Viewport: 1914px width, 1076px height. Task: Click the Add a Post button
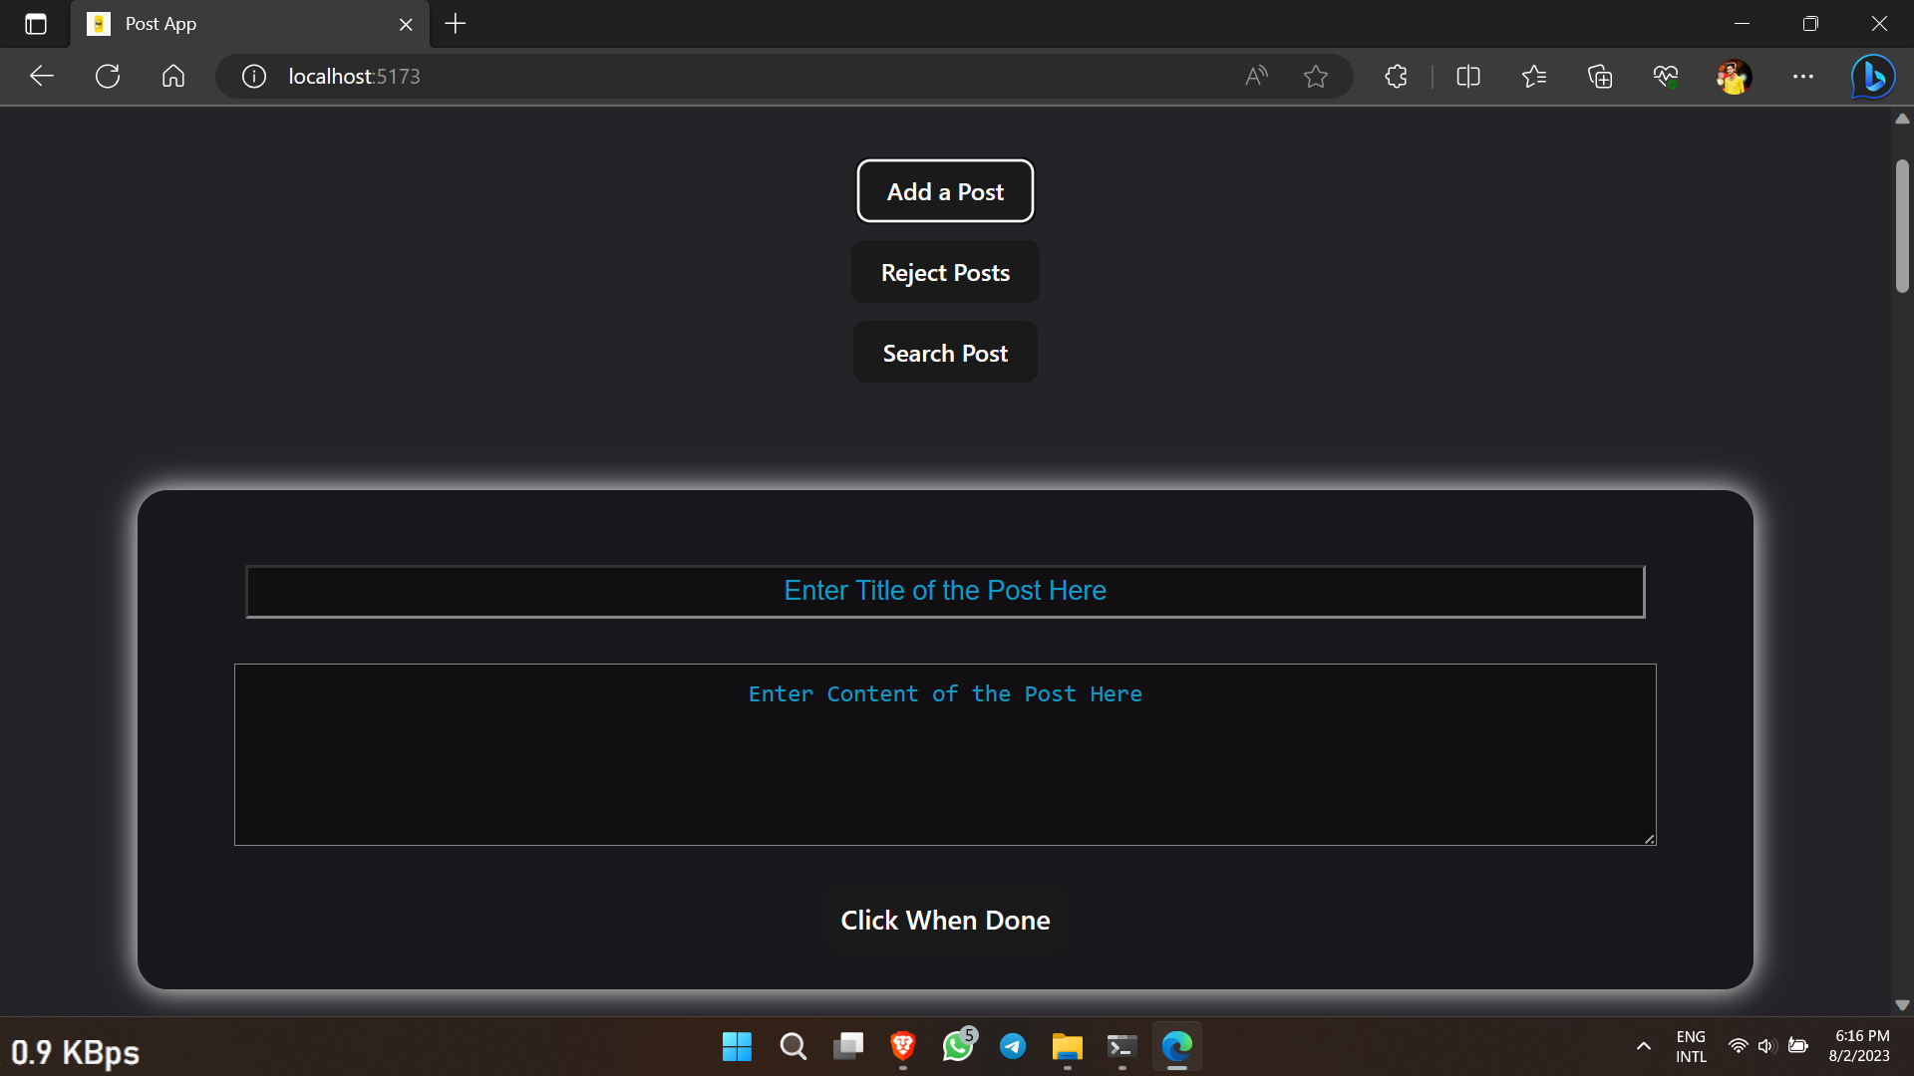tap(945, 191)
